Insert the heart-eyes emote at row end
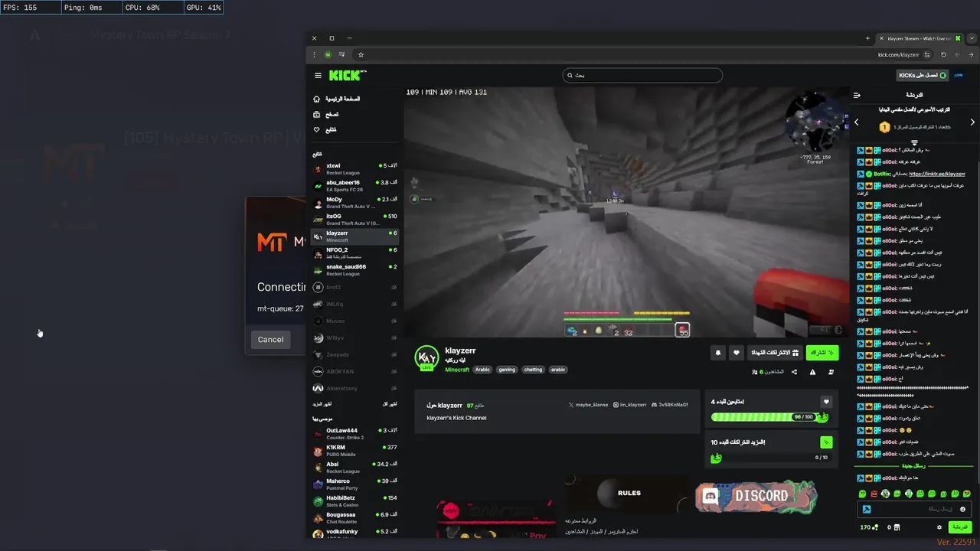 coord(966,494)
